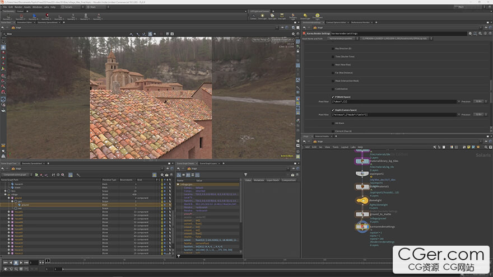
Task: Enable the Hit Stack checkbox
Action: 333,123
